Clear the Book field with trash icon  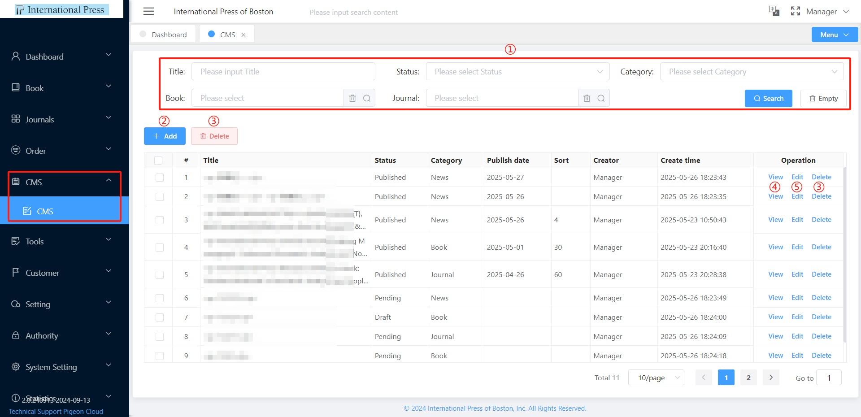[x=352, y=98]
